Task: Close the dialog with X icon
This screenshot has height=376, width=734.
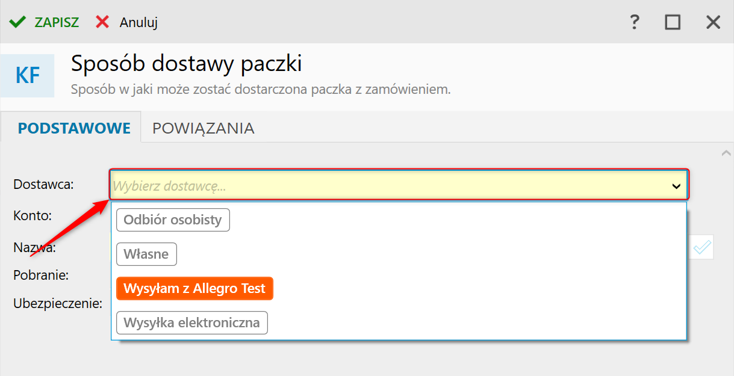Action: (x=713, y=22)
